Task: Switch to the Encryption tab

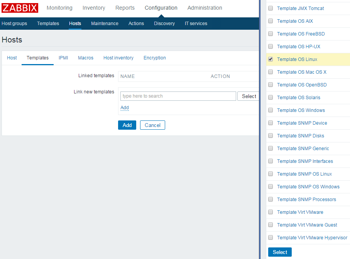Action: click(x=155, y=58)
